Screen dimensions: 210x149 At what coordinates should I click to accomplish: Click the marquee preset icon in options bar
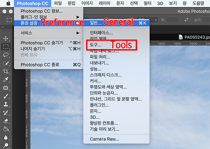tap(9, 20)
